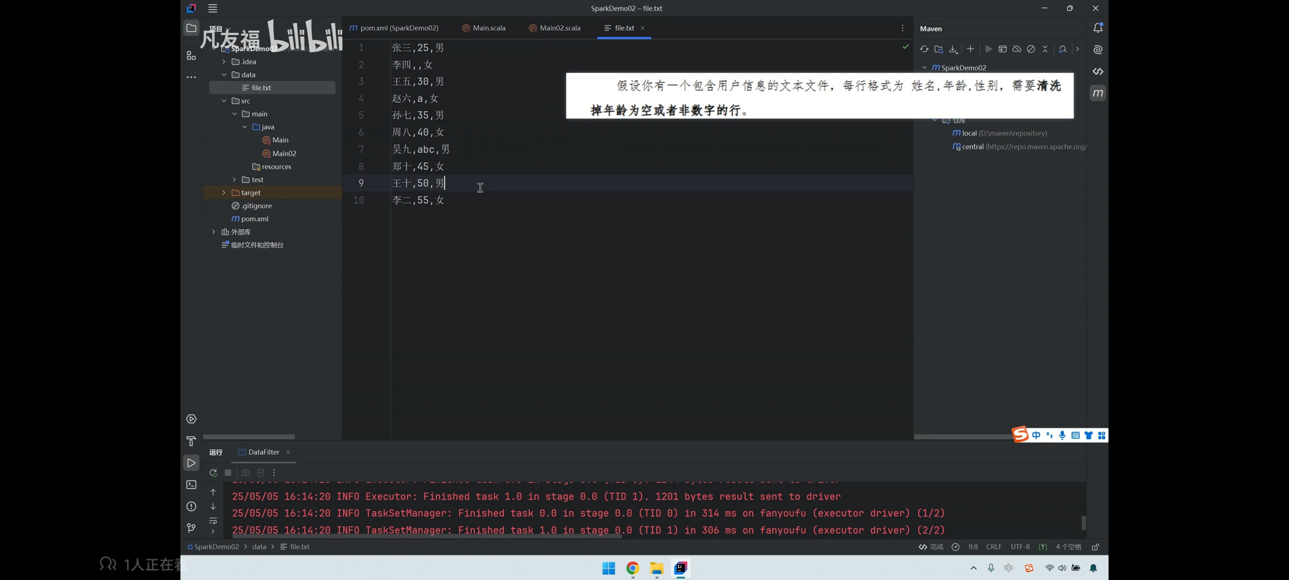1289x580 pixels.
Task: Toggle Maven skip tests mode
Action: [x=1031, y=49]
